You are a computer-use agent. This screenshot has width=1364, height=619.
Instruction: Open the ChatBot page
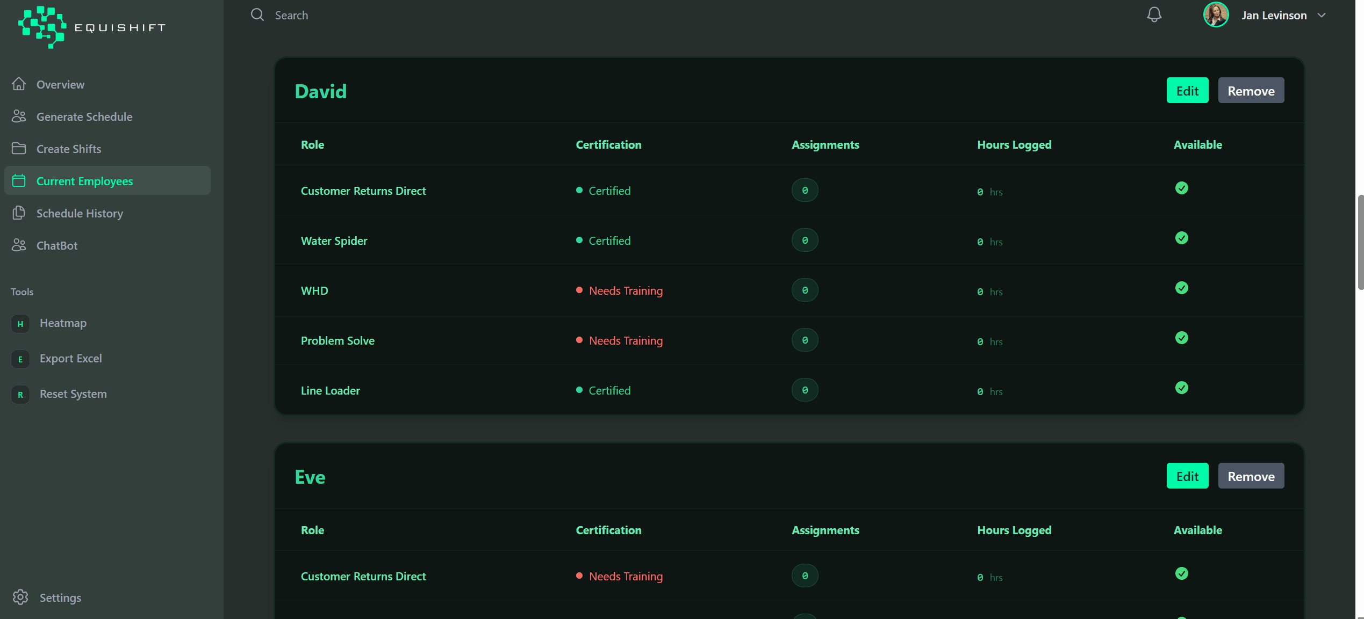click(107, 245)
